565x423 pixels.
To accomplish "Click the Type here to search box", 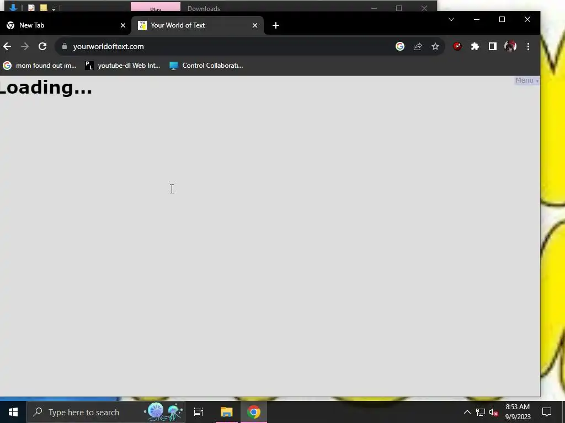I will 106,412.
